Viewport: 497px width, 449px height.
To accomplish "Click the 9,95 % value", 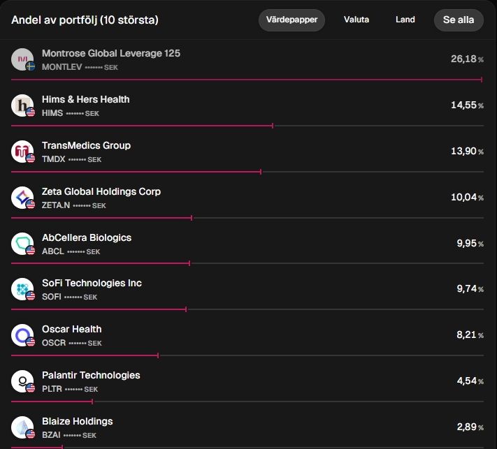I will 470,243.
